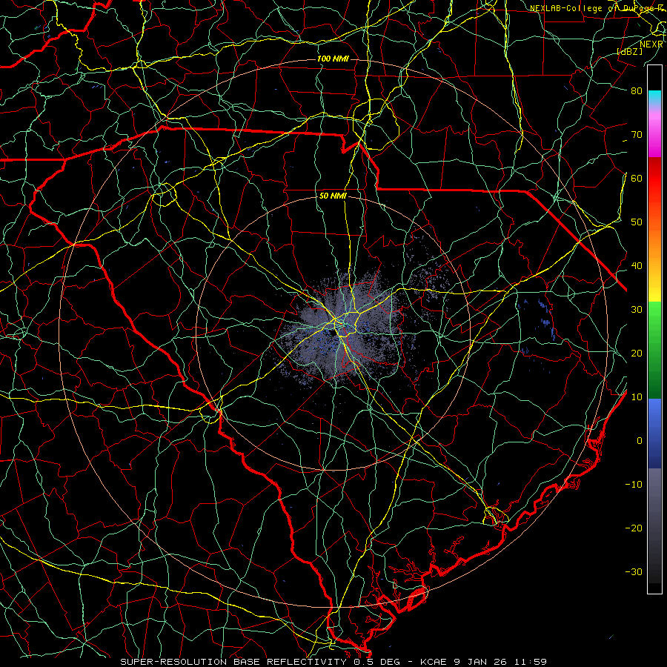The height and width of the screenshot is (667, 667).
Task: Click the orange segment of the reflectivity color bar
Action: coord(654,242)
